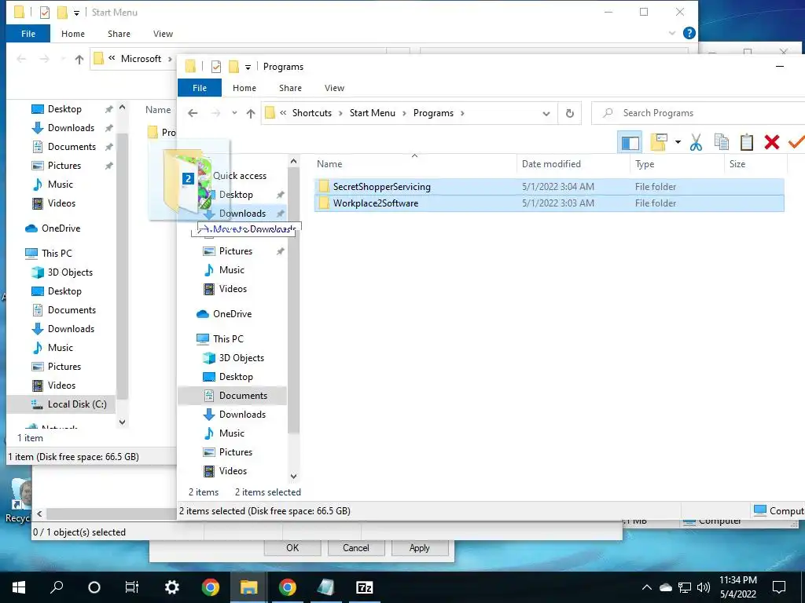This screenshot has height=603, width=805.
Task: Open Home tab in Start Menu window
Action: click(x=73, y=34)
